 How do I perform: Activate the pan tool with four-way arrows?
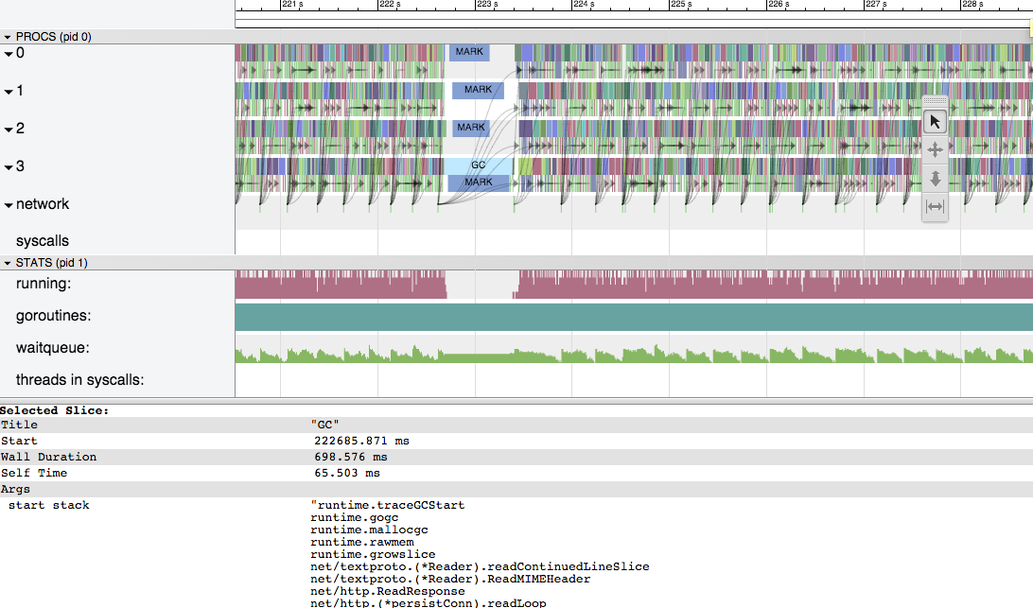[935, 149]
